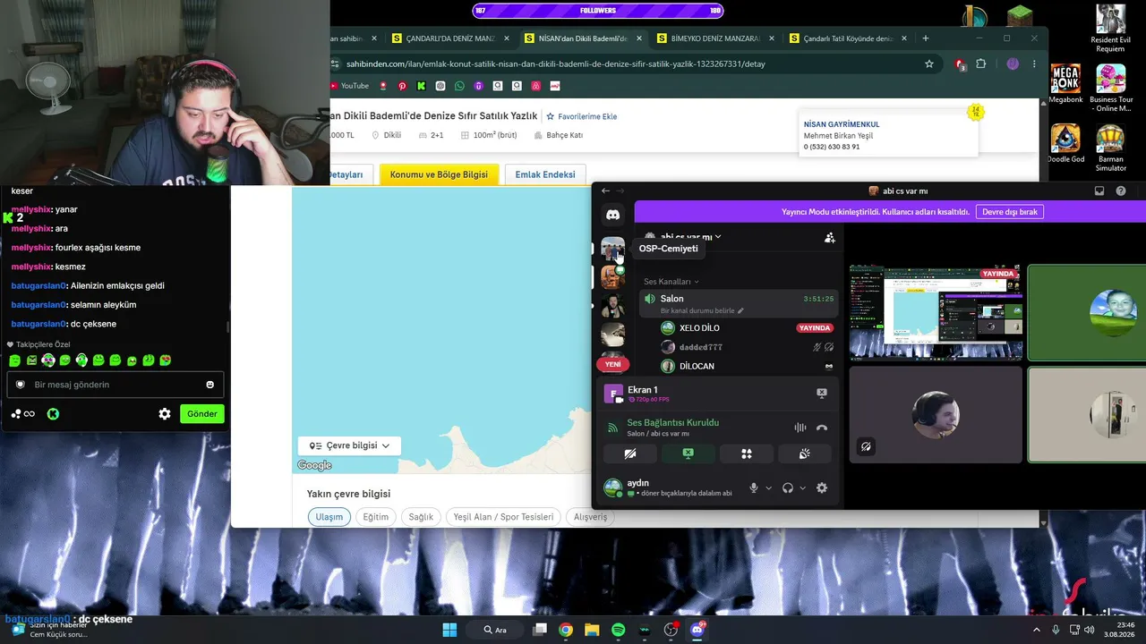Show hidden system tray icons chevron
1146x644 pixels.
pyautogui.click(x=1037, y=630)
